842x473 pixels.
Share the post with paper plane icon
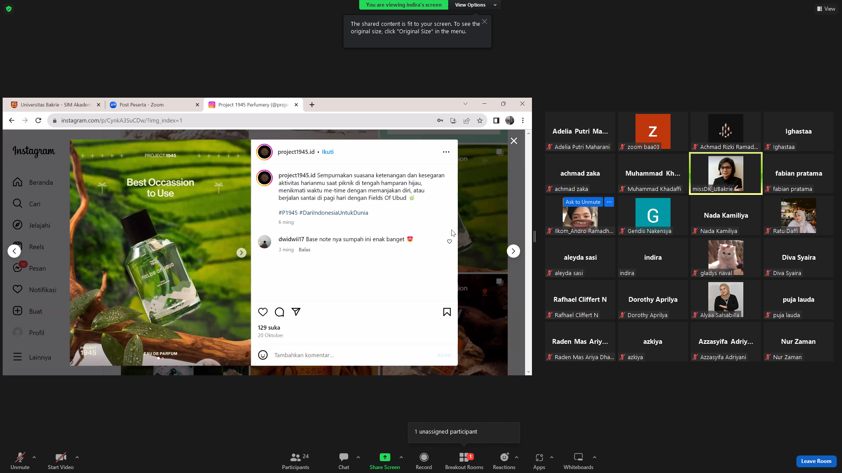[x=296, y=312]
